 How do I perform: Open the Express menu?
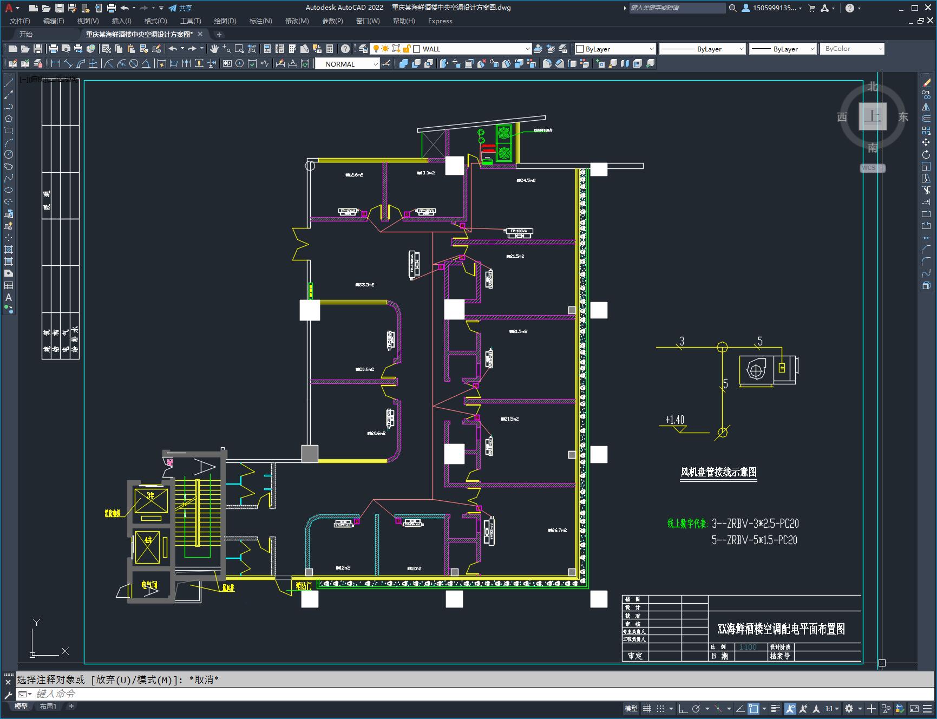point(440,21)
